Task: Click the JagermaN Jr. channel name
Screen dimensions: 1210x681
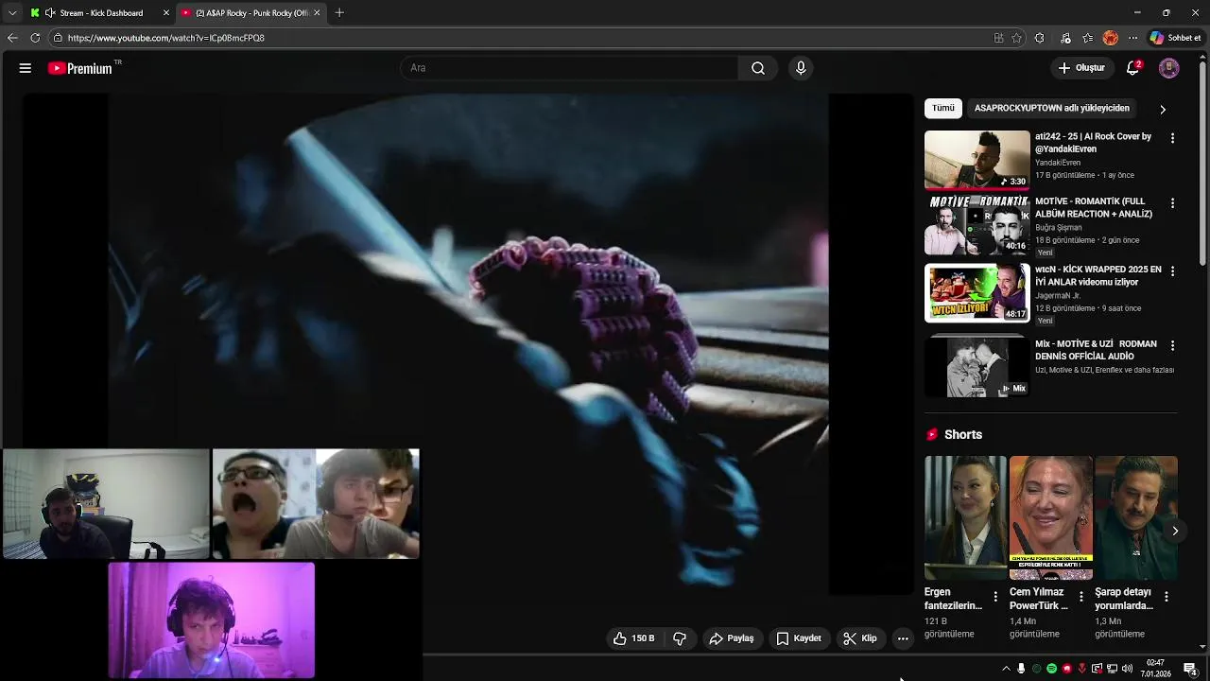Action: (1058, 296)
